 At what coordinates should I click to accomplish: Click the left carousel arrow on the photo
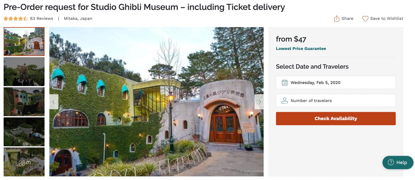pyautogui.click(x=53, y=102)
